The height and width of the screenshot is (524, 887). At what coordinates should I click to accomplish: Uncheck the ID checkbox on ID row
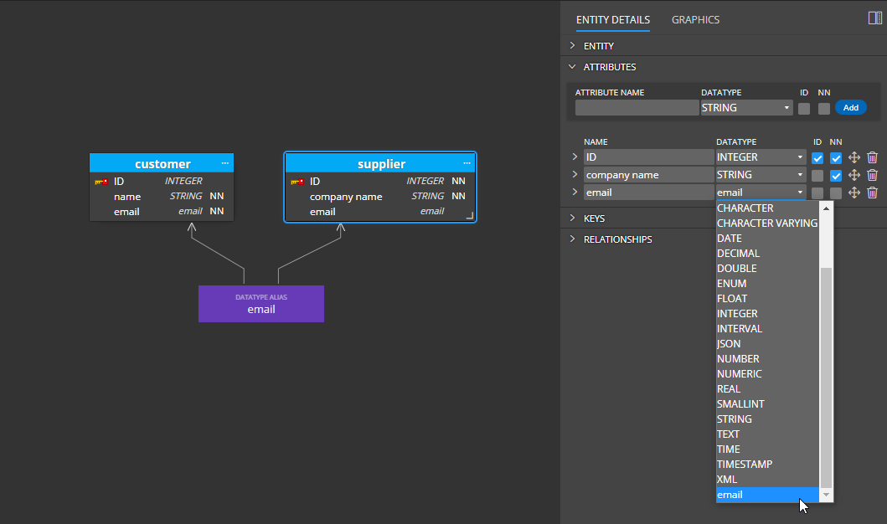coord(817,158)
